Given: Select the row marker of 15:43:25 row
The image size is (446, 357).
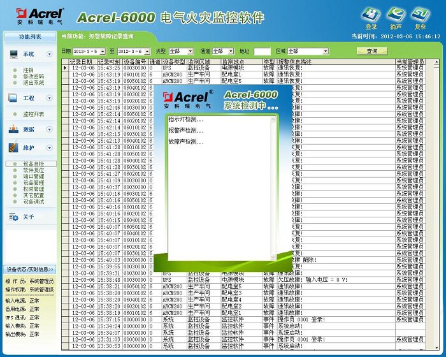Looking at the screenshot, I should pos(65,68).
